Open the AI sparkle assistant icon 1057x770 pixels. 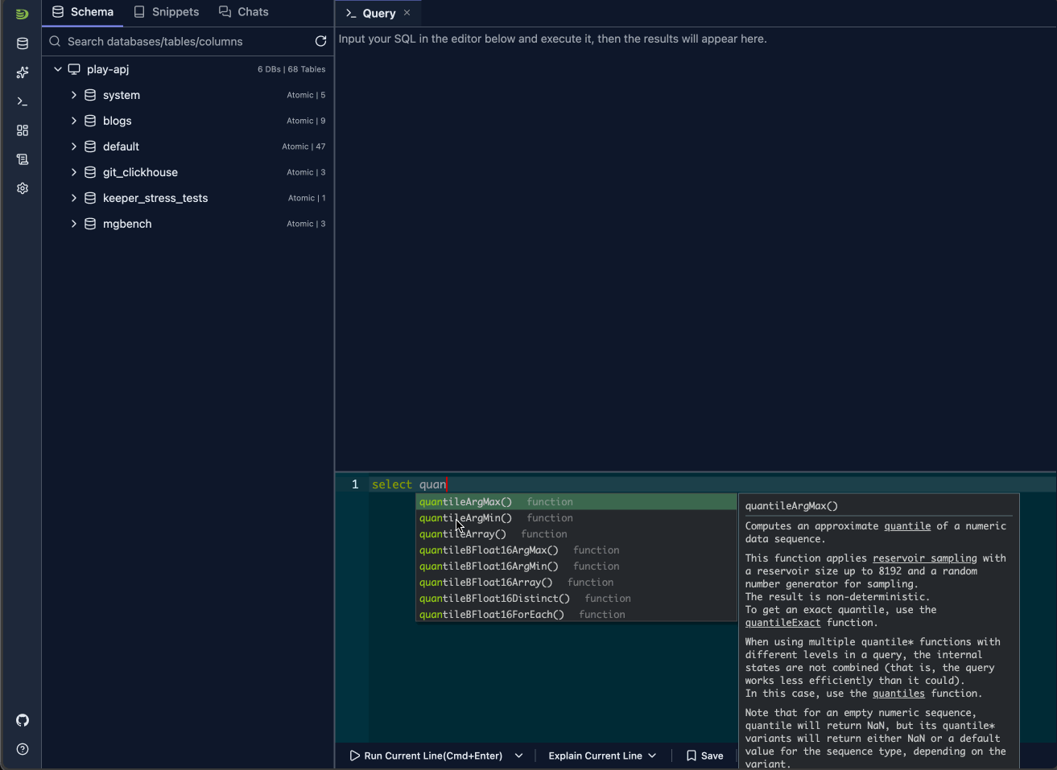coord(23,72)
